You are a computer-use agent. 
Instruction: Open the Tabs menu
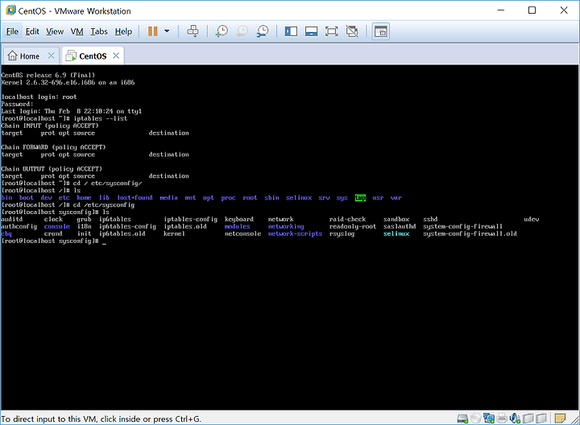pos(99,31)
